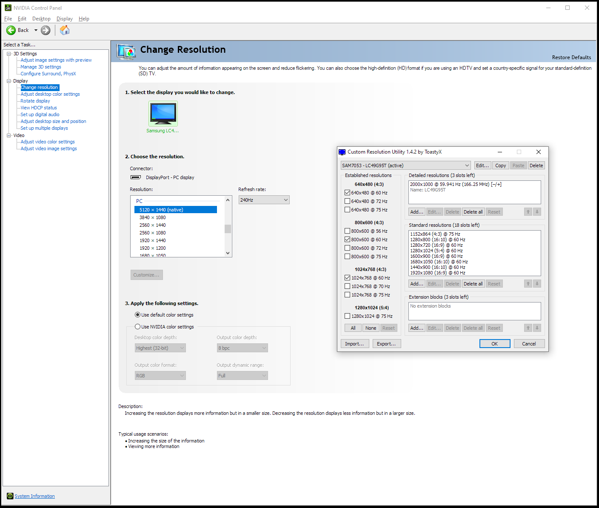Open the Desktop menu

point(41,19)
